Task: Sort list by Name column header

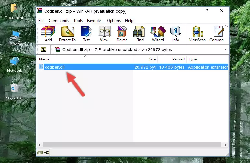Action: (85, 59)
